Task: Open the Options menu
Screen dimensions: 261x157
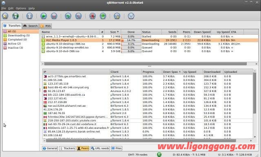Action: (x=21, y=8)
